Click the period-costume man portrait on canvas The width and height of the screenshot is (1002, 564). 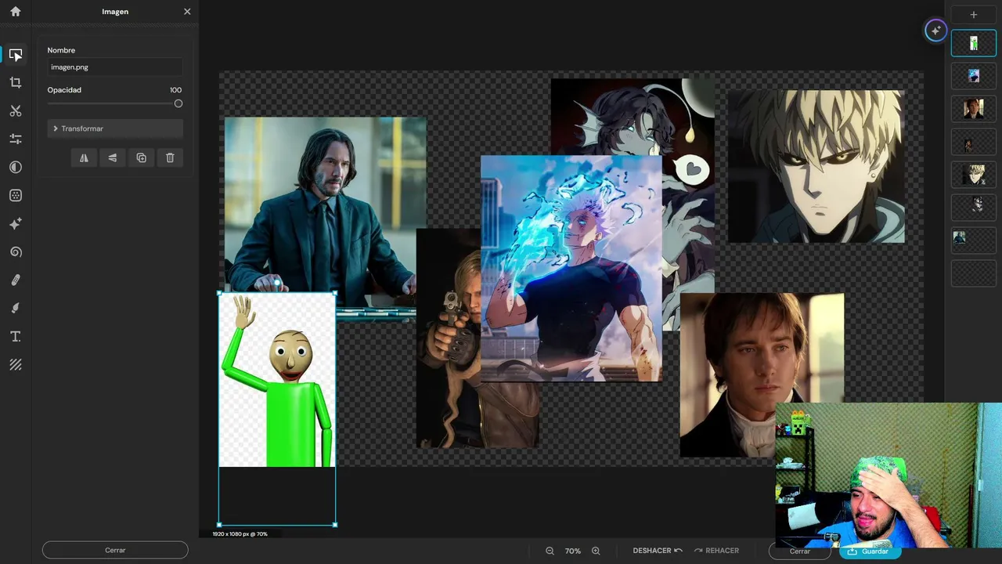[762, 374]
